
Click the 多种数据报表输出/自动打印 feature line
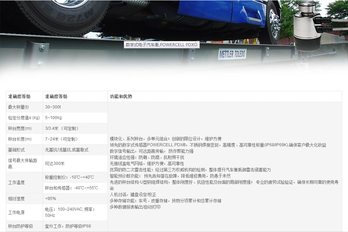click(x=135, y=207)
